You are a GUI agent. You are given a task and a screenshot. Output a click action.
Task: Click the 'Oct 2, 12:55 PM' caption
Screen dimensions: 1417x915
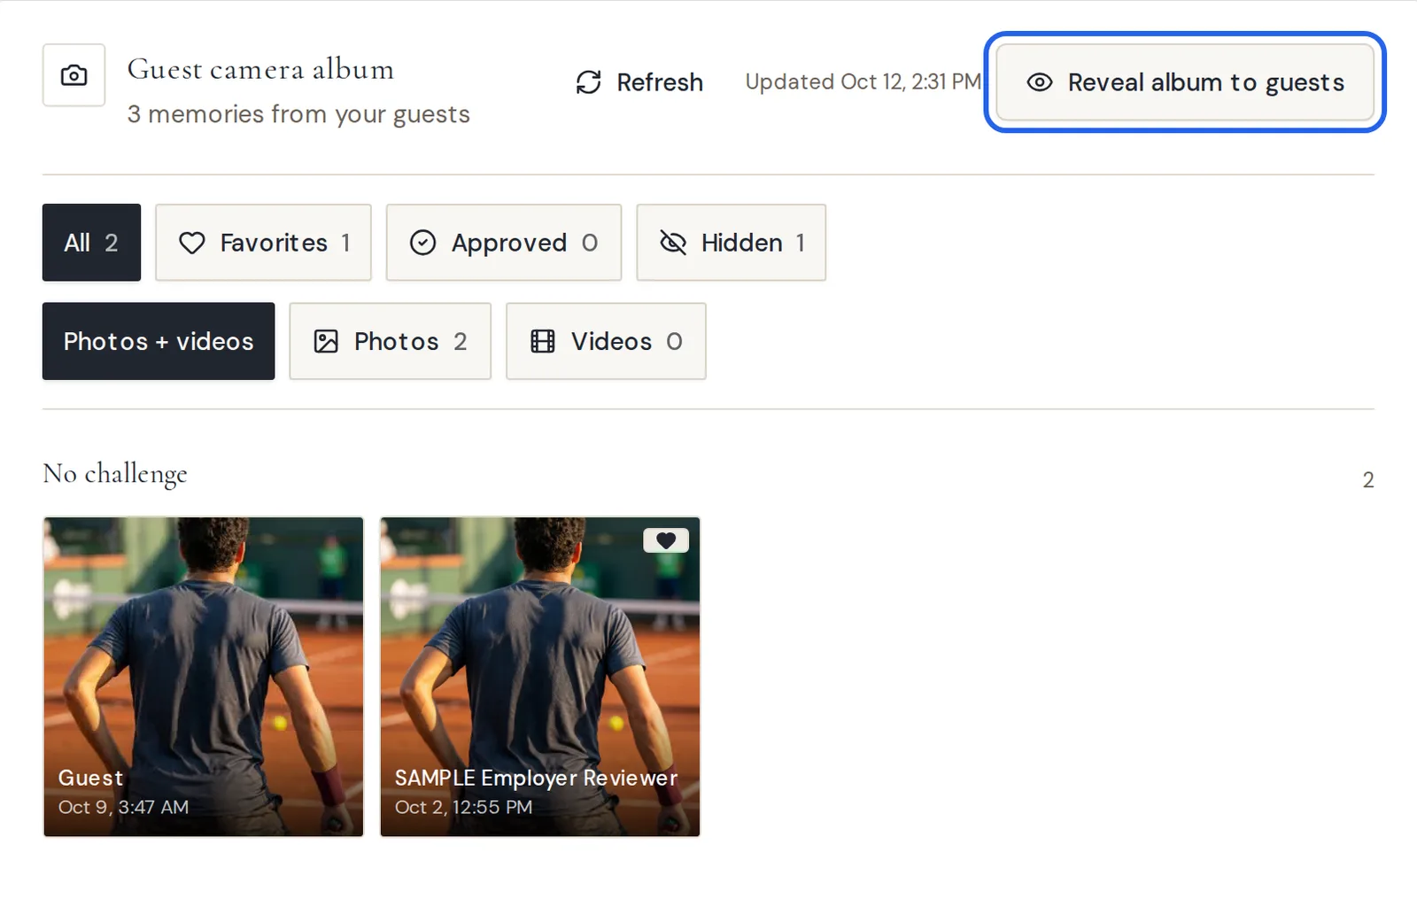click(463, 807)
